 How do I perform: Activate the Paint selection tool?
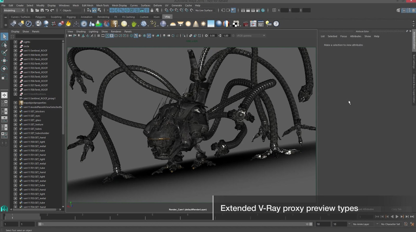point(4,53)
